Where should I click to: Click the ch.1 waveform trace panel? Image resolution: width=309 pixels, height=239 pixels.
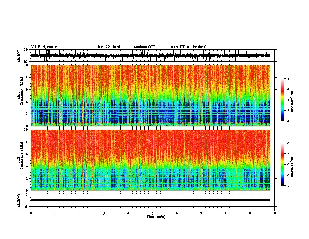[153, 55]
